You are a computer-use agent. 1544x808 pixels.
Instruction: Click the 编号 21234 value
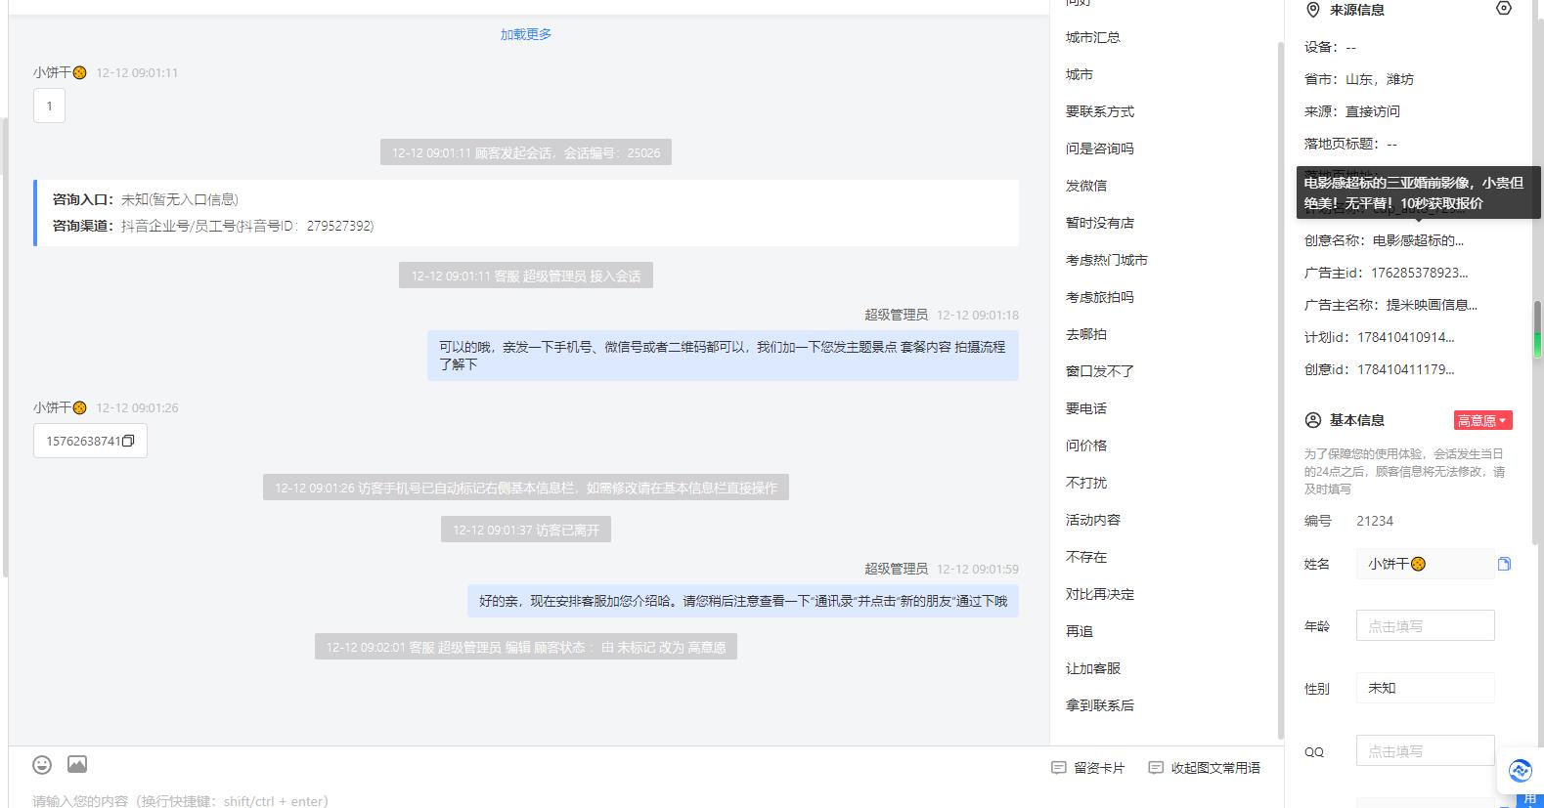click(x=1375, y=521)
